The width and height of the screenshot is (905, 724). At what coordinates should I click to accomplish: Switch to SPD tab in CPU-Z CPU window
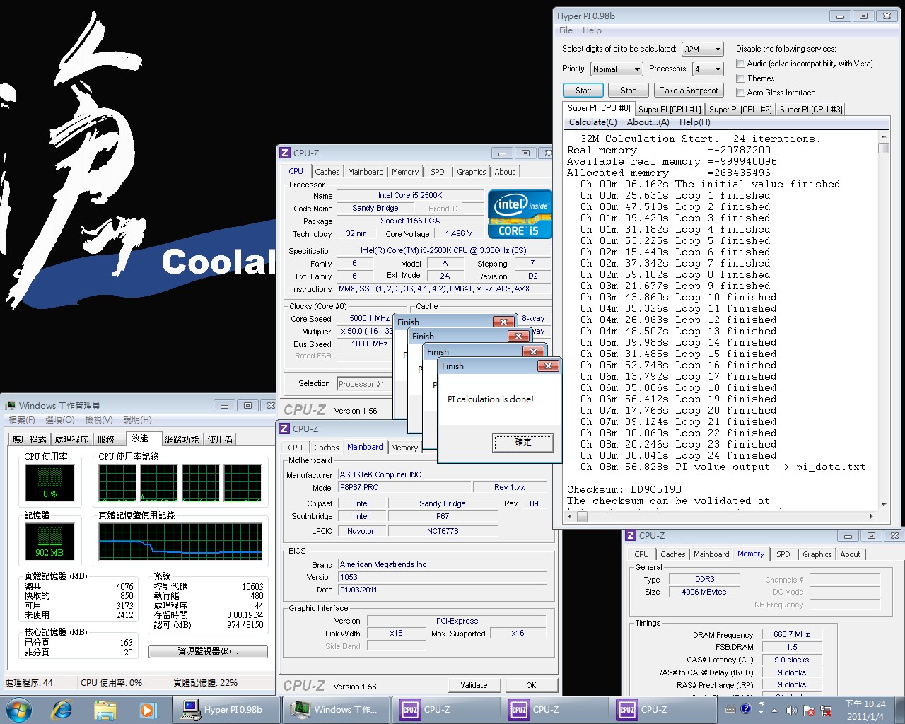click(438, 172)
